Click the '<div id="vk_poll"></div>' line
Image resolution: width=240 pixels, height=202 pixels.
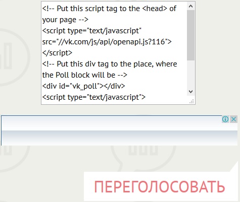pos(84,86)
